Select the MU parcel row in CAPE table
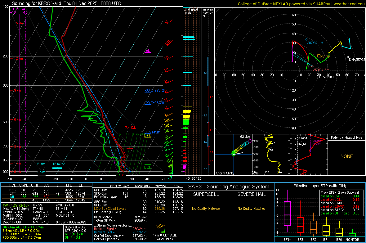Screen dimensions: 366x243 pyautogui.click(x=47, y=200)
